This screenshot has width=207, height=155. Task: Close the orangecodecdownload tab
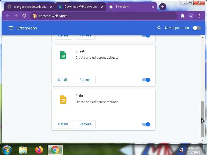pos(51,7)
